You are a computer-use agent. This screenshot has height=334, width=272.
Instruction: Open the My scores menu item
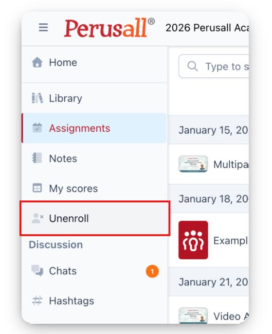point(94,188)
